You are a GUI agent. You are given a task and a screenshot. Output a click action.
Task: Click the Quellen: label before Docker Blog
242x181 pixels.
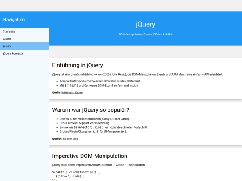tap(57, 139)
